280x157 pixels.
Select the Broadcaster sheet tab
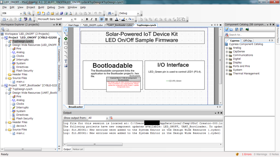76,107
